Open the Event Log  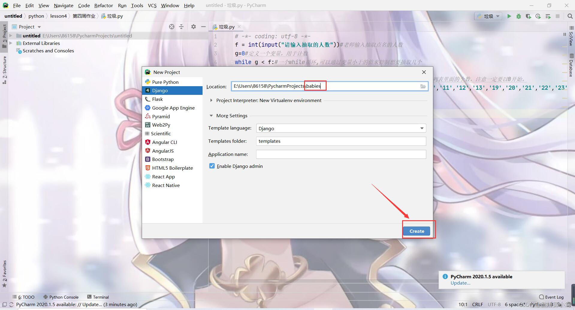coord(551,297)
